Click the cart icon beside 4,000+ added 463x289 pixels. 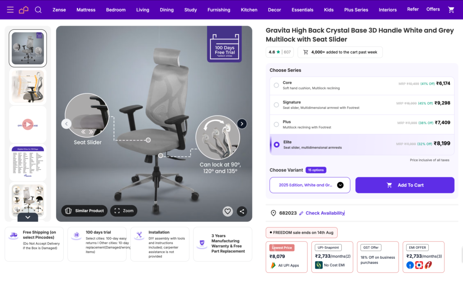306,52
